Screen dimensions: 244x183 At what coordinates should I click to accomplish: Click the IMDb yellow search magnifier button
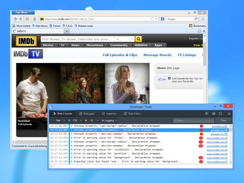[x=138, y=39]
